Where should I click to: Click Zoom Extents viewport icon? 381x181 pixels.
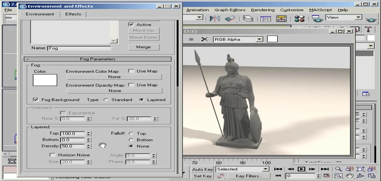[361, 169]
